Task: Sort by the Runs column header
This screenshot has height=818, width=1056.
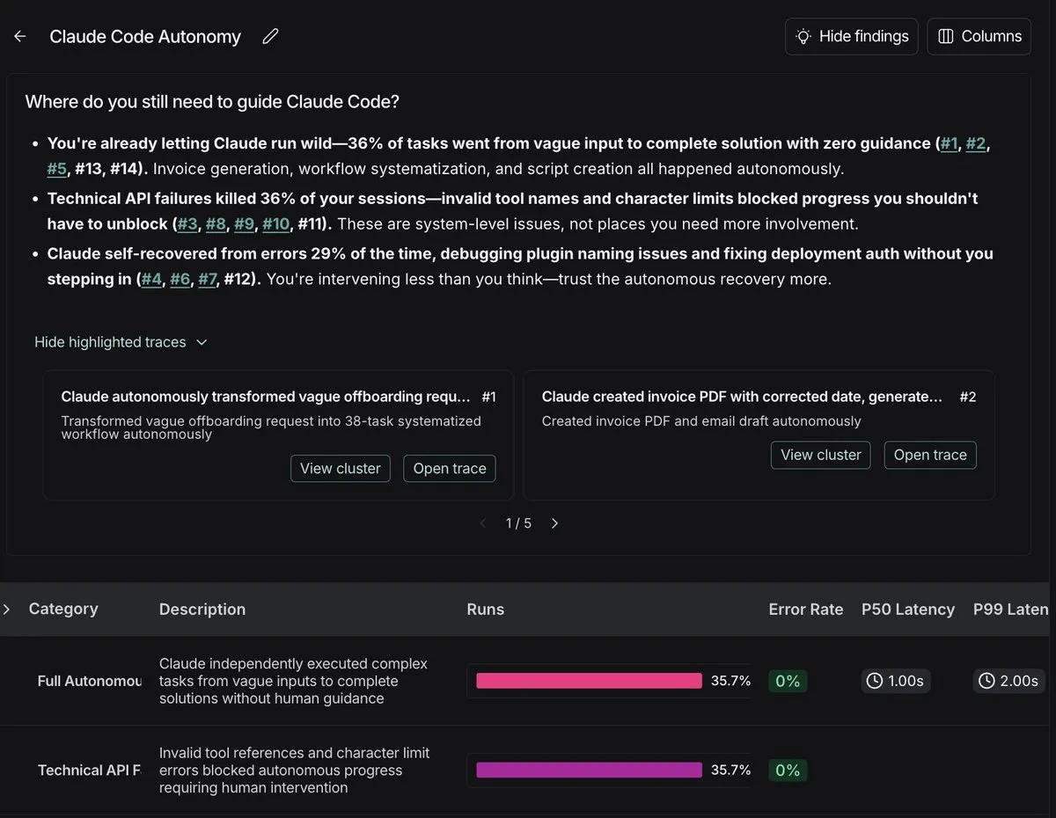Action: click(486, 609)
